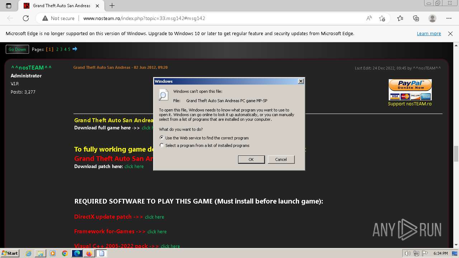
Task: Open the ^^nosTEAM^^ user profile
Action: (31, 67)
